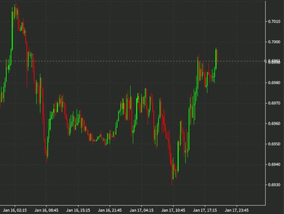This screenshot has height=214, width=284.
Task: Click the latest green candle at chart's right end
Action: (216, 57)
